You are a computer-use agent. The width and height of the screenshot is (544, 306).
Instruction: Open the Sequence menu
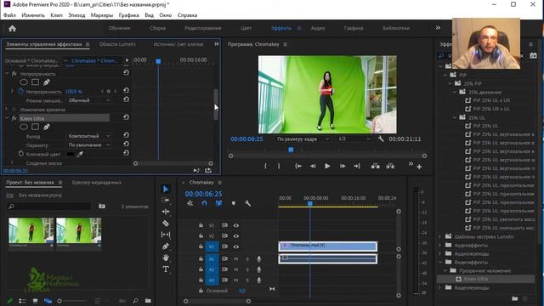pyautogui.click(x=76, y=15)
